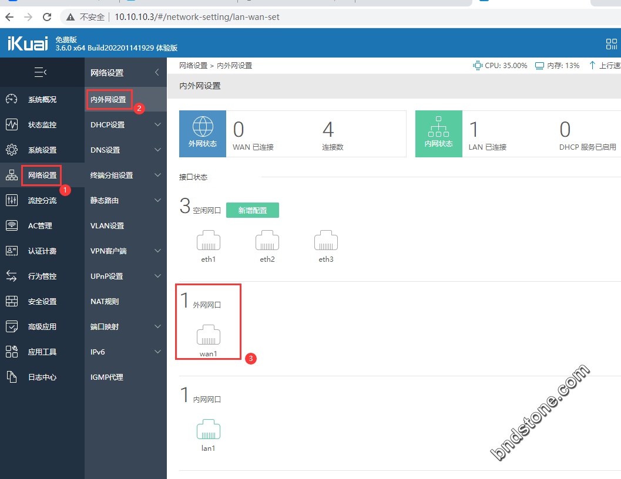
Task: Select the eth3 idle port icon
Action: pos(326,240)
